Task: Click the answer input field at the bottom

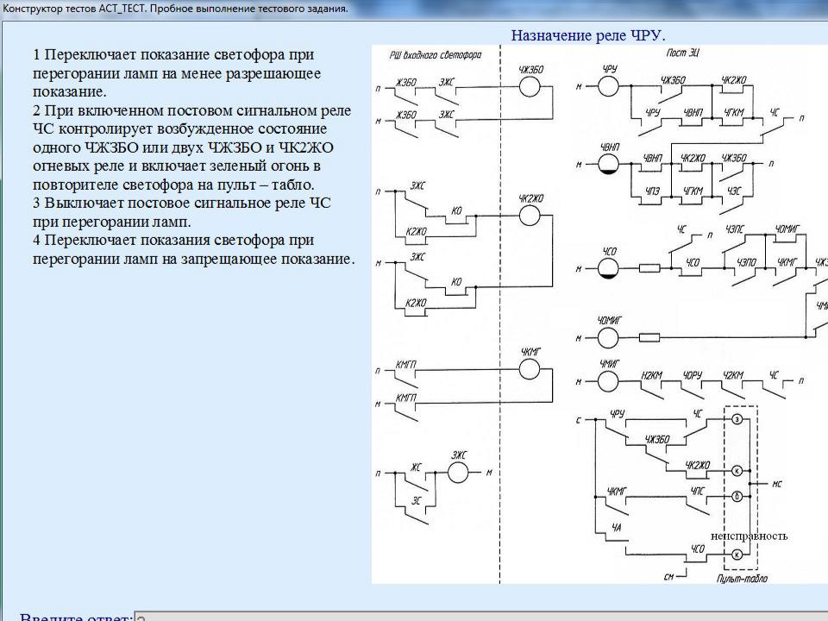Action: tap(481, 617)
